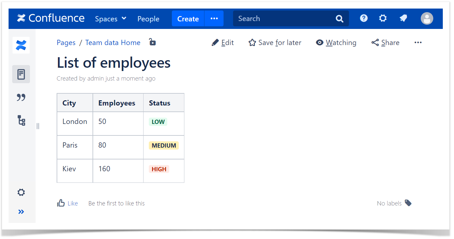Expand the Spaces dropdown menu
The height and width of the screenshot is (239, 454).
click(x=111, y=19)
